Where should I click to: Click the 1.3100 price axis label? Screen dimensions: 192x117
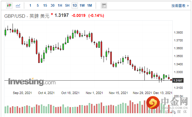[178, 88]
